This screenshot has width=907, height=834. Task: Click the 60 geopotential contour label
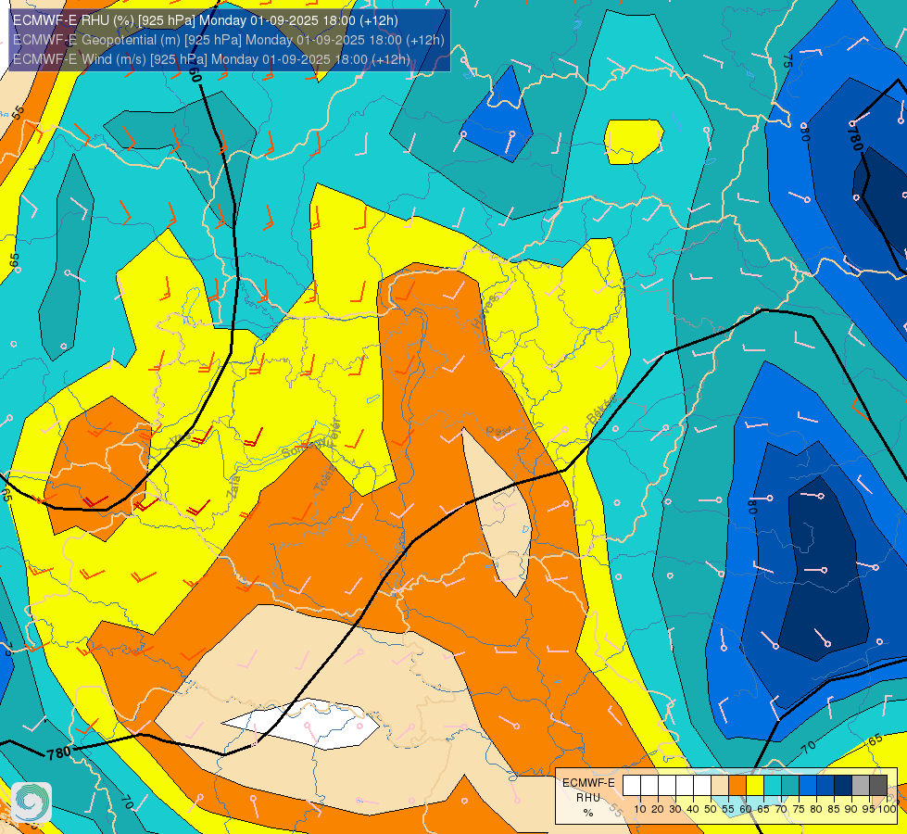(195, 74)
